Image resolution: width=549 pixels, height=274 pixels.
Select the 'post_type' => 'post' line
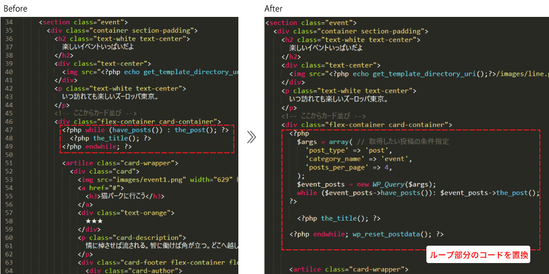pos(349,150)
